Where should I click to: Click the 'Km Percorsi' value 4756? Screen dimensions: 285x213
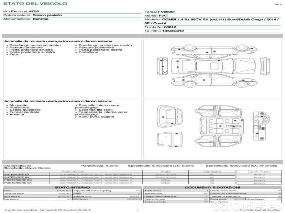[x=34, y=12]
